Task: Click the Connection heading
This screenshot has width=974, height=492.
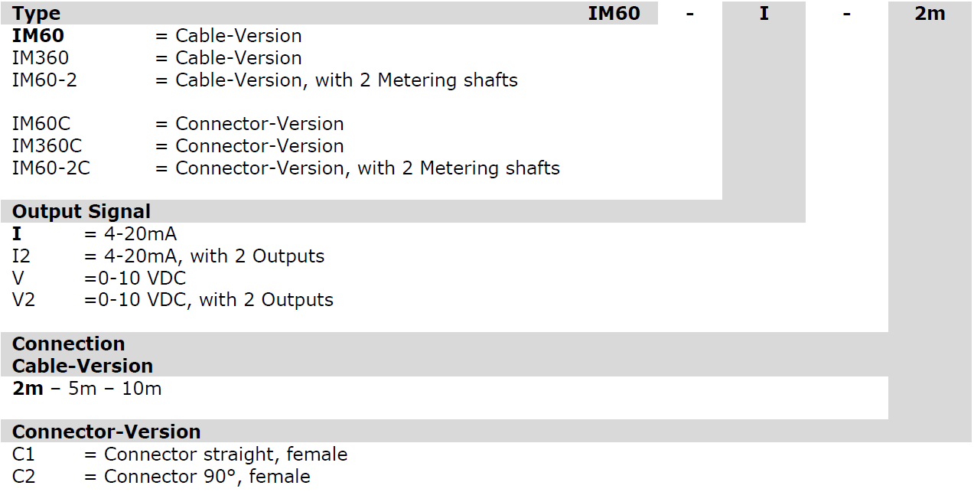Action: point(68,344)
